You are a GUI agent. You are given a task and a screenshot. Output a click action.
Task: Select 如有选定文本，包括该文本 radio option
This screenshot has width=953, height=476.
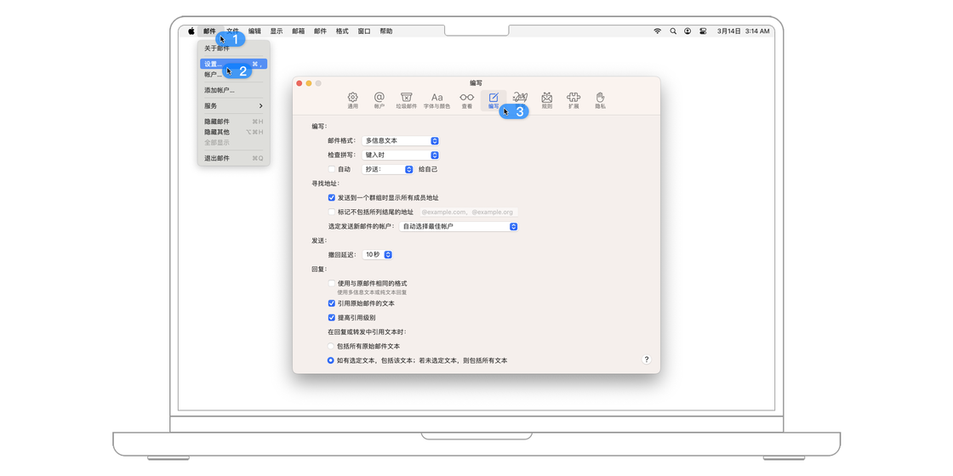(331, 360)
